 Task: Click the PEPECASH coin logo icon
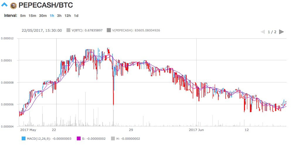[x=13, y=6]
